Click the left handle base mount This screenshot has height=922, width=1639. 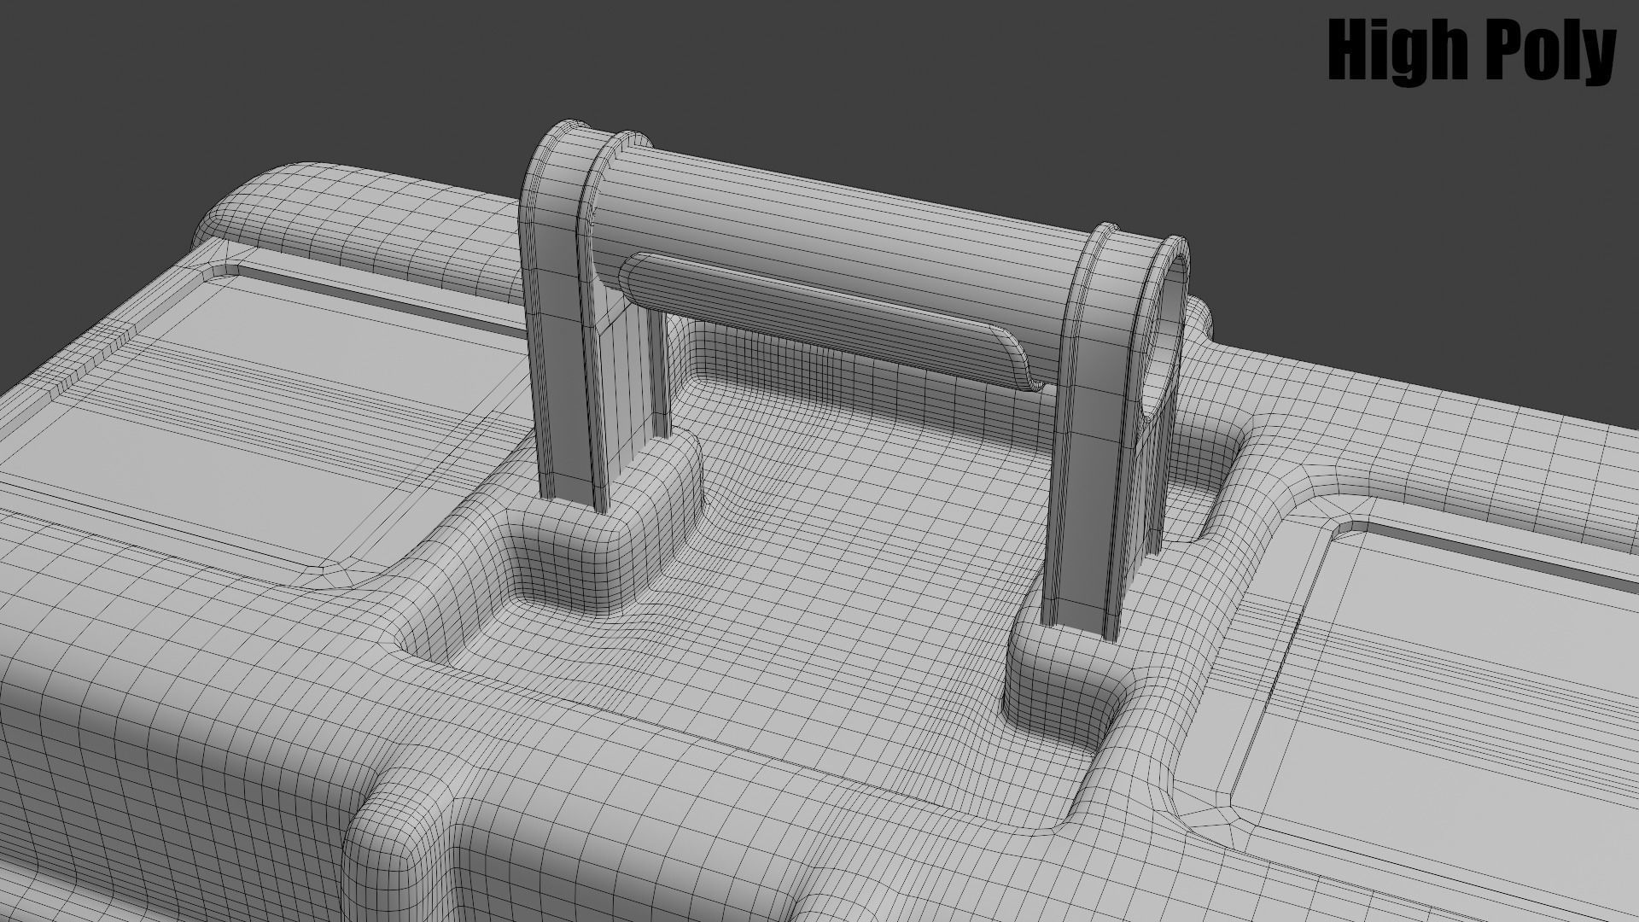[580, 538]
